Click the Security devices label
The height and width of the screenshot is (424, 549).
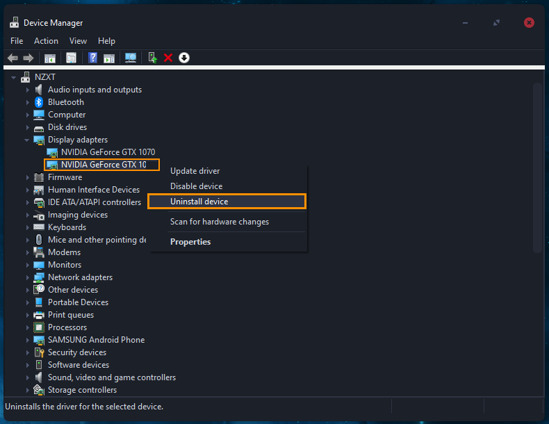pos(77,352)
